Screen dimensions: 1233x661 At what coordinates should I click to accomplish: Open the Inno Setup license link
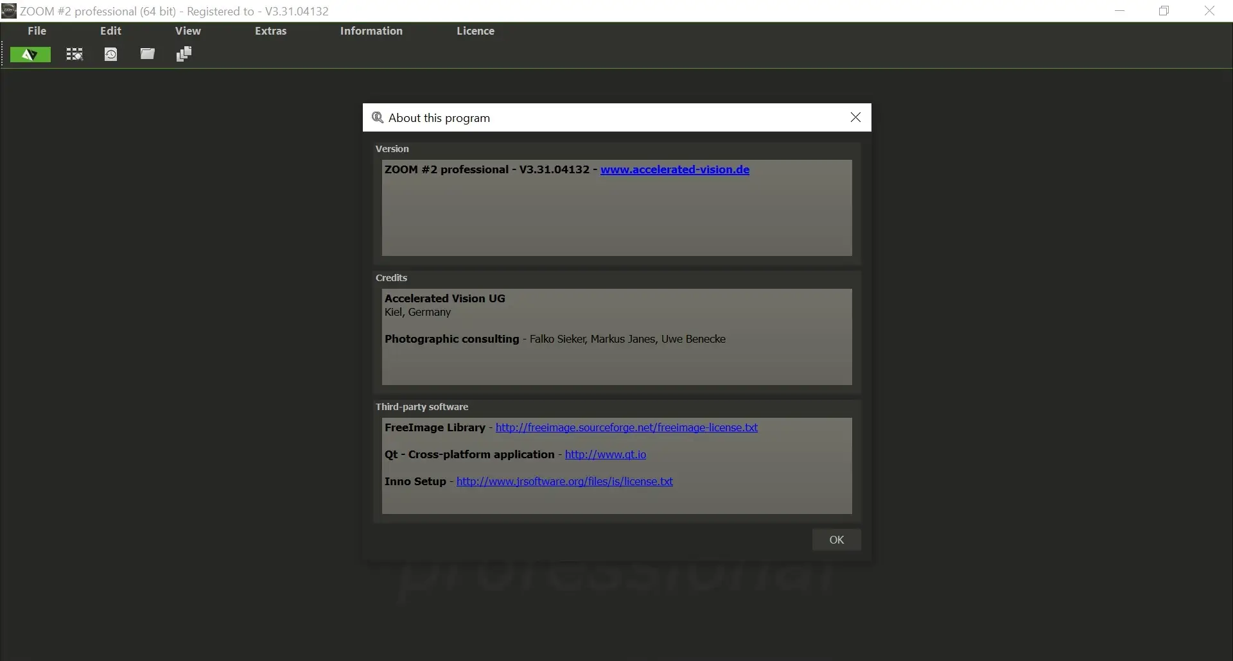click(564, 481)
